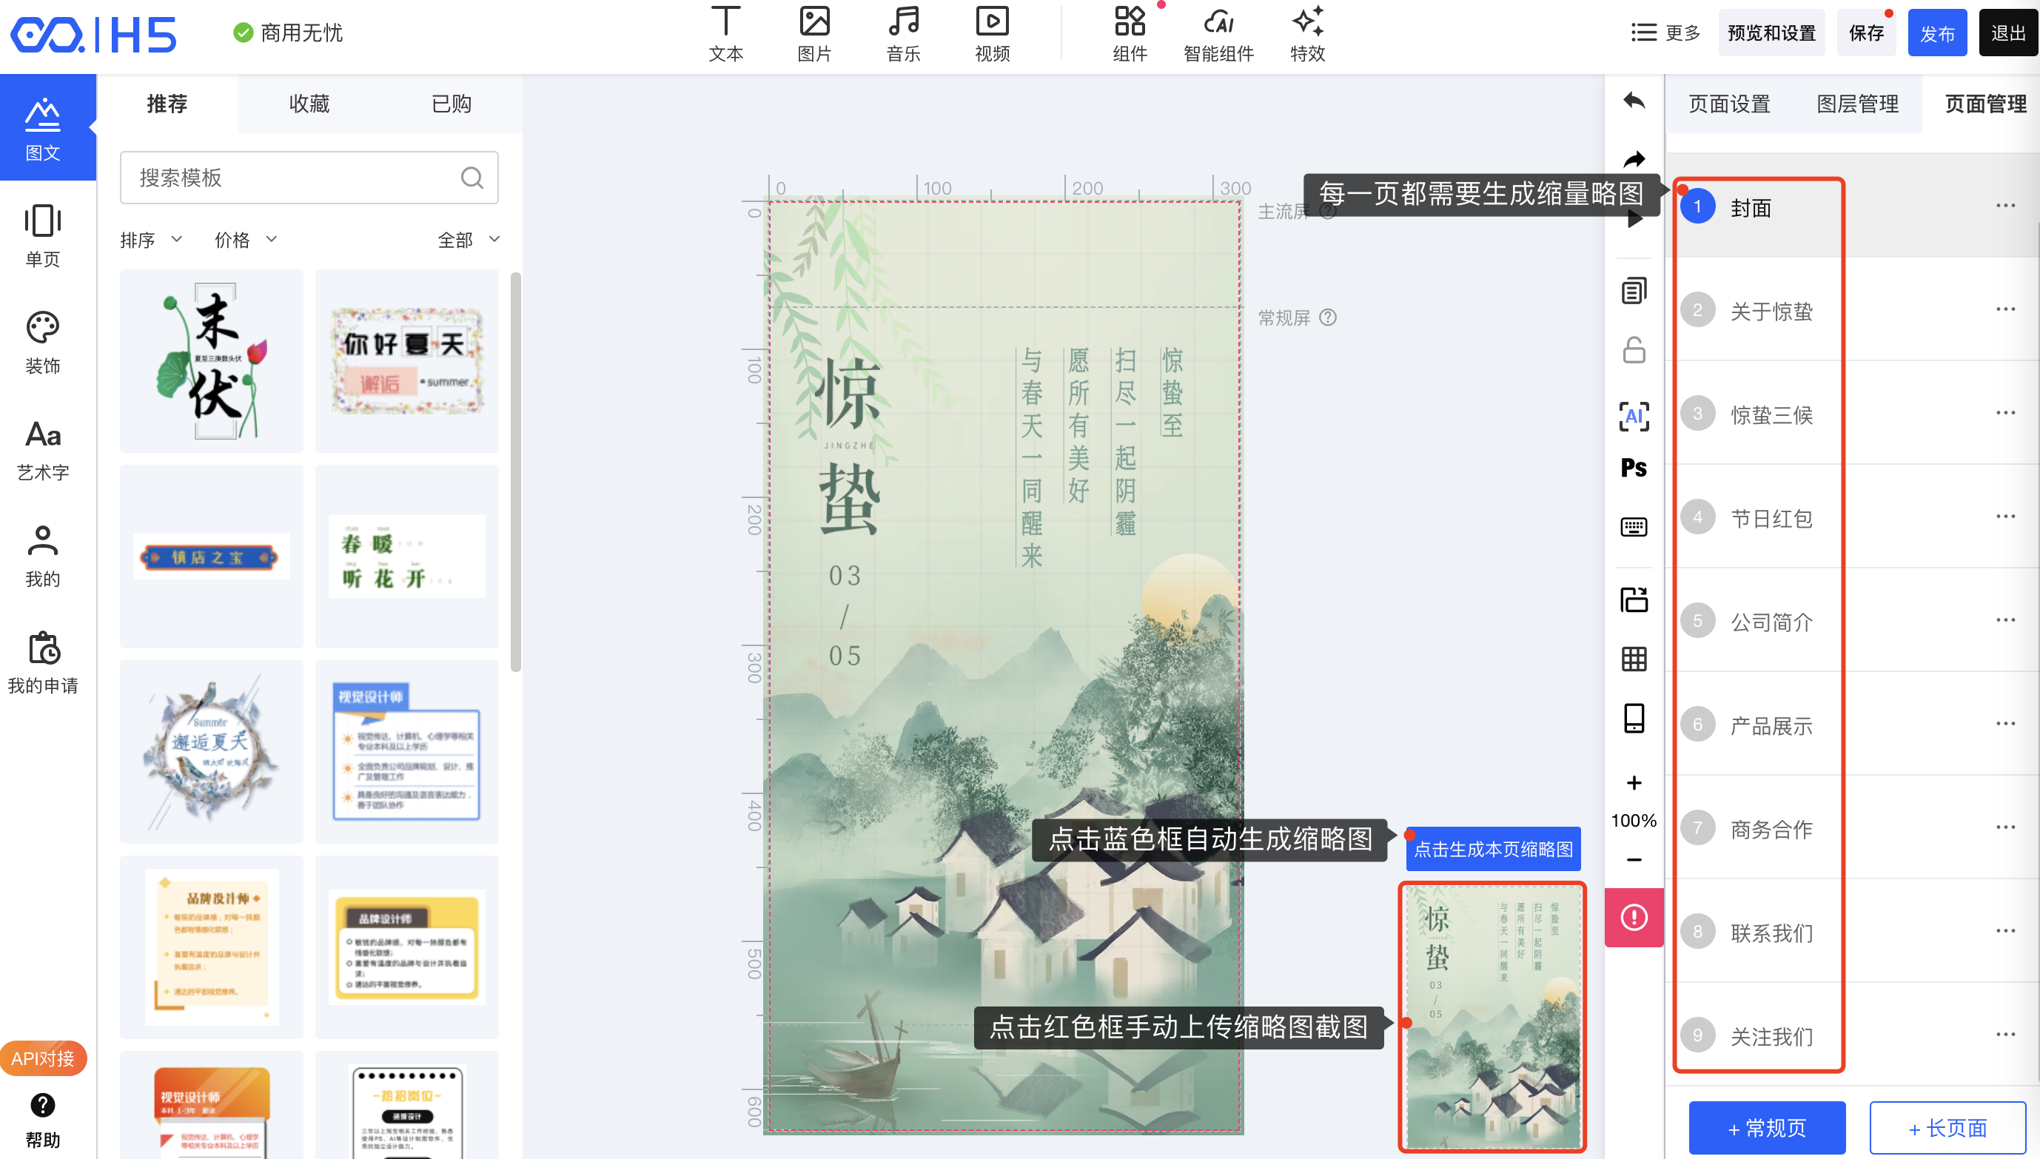
Task: Open the 图片 image tool
Action: pyautogui.click(x=814, y=33)
